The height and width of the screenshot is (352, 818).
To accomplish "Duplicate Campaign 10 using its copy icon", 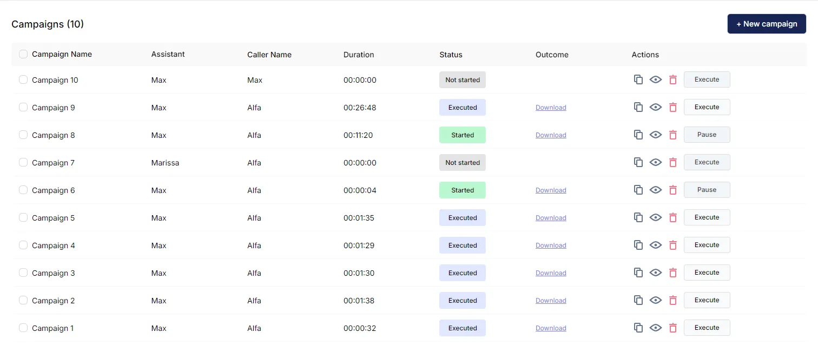I will click(x=638, y=79).
